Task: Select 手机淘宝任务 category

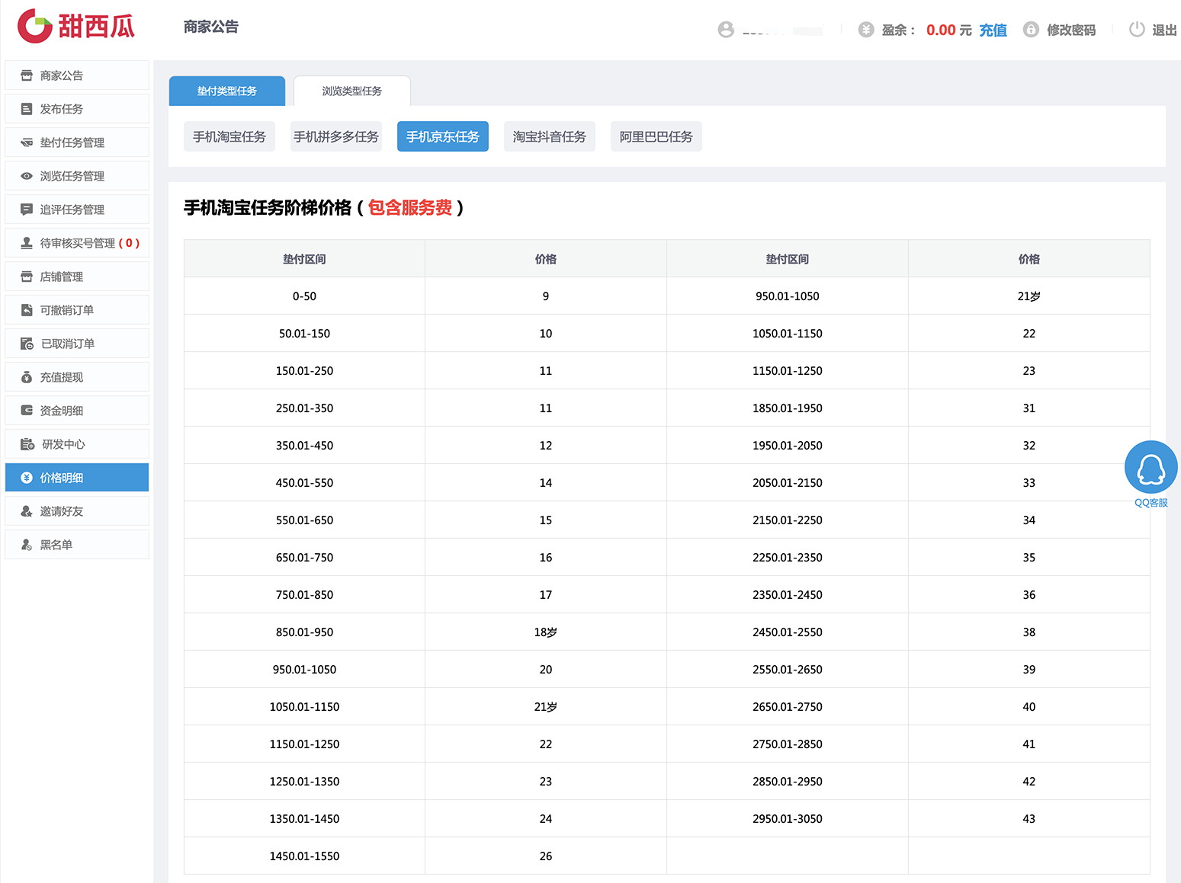Action: (x=229, y=136)
